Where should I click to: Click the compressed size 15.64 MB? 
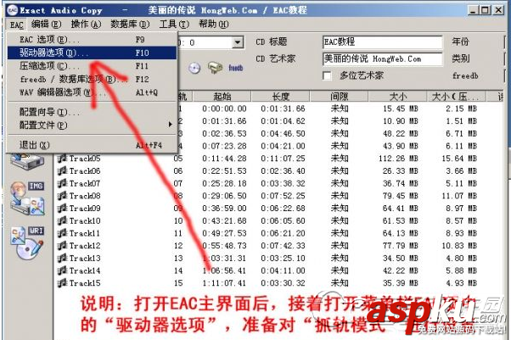pyautogui.click(x=459, y=159)
